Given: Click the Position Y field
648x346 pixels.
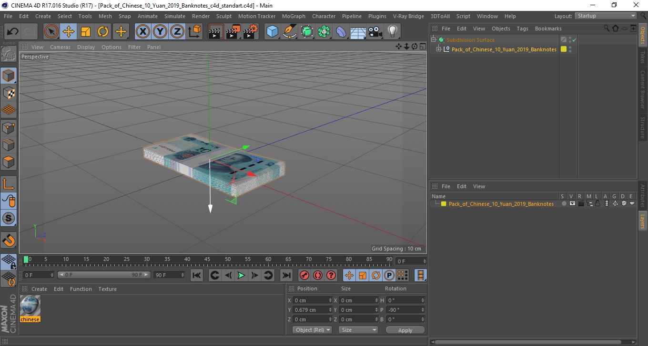Looking at the screenshot, I should (313, 310).
